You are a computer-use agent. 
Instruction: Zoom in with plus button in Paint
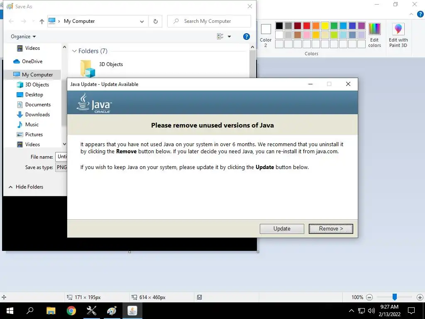point(420,297)
